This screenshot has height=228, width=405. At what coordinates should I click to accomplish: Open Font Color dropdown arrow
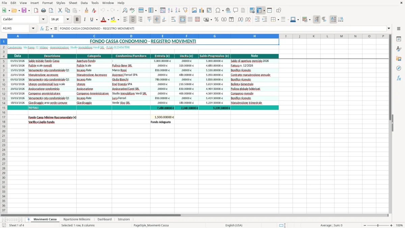pos(108,20)
